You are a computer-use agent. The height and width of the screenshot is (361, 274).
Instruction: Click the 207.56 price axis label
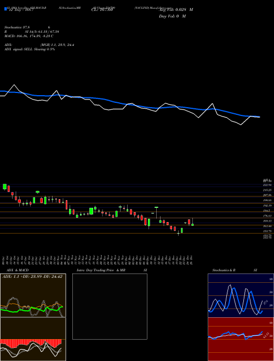pos(268,195)
